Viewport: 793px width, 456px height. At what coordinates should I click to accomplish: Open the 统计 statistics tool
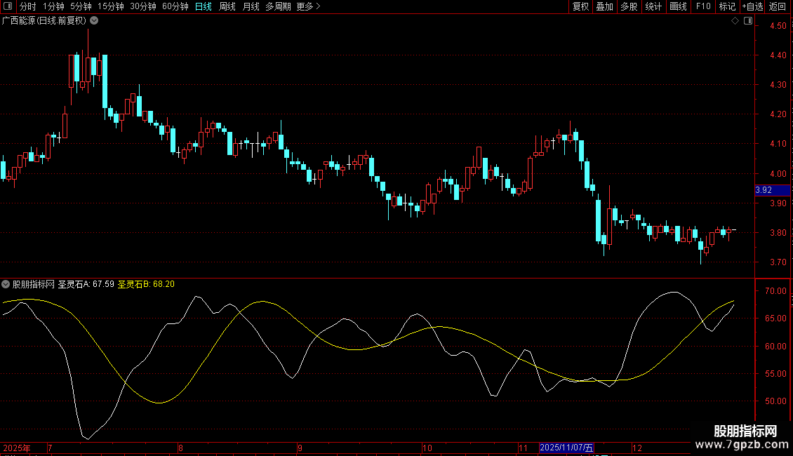pyautogui.click(x=653, y=6)
